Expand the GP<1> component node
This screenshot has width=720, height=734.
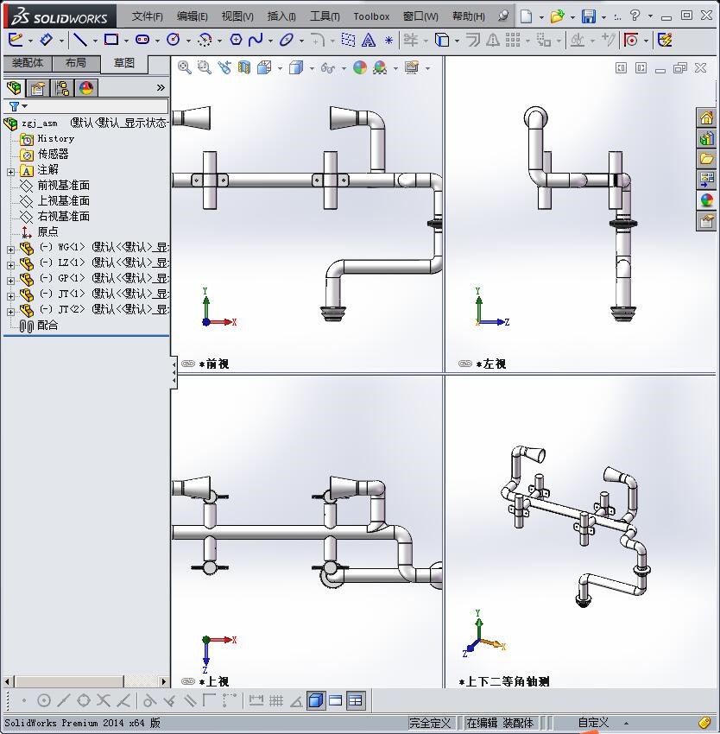(x=10, y=281)
